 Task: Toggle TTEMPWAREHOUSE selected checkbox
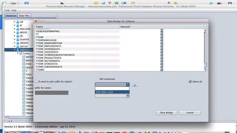(162, 40)
